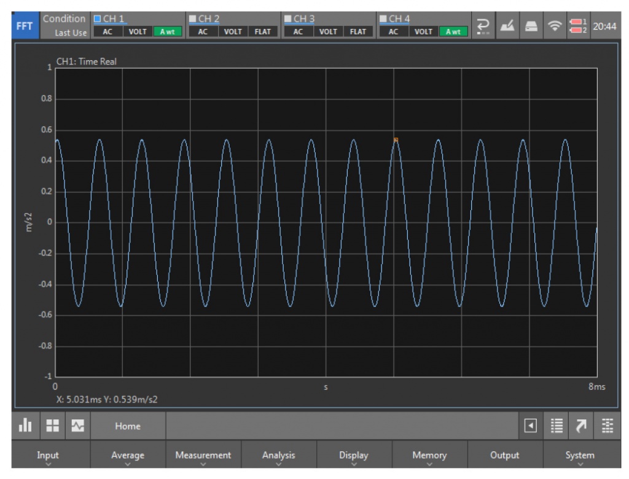Select the four-pane grid layout icon
This screenshot has height=479, width=629.
click(x=52, y=426)
